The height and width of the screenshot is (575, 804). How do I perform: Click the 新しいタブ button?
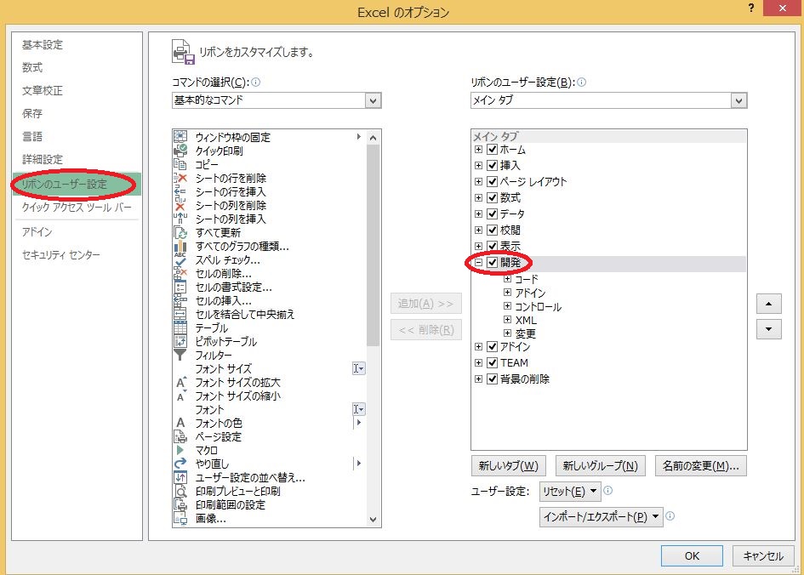pos(508,466)
